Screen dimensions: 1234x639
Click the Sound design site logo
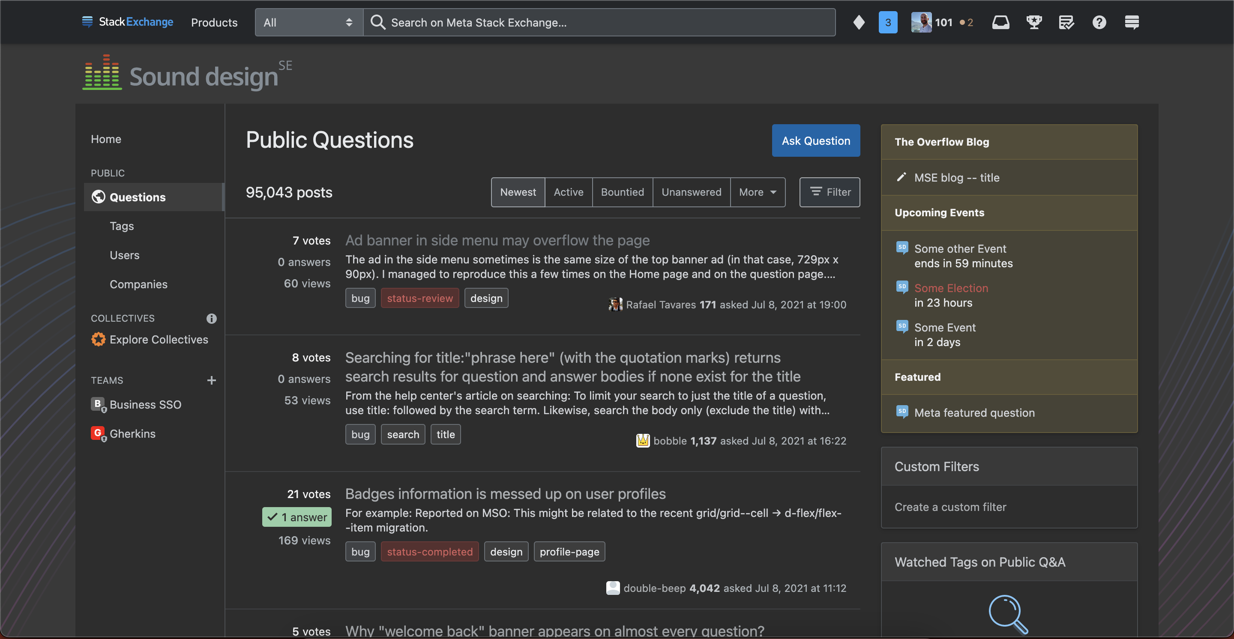tap(187, 73)
